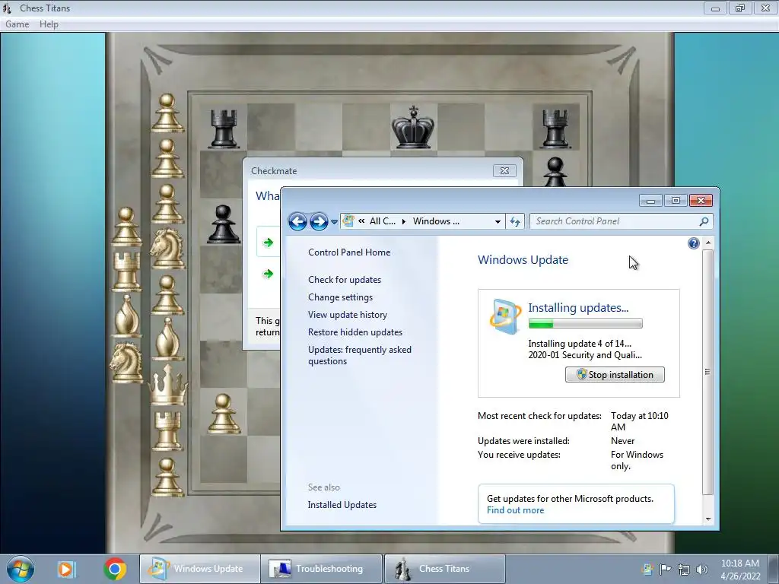Click the captured white queen piece
The width and height of the screenshot is (779, 584).
pyautogui.click(x=168, y=385)
